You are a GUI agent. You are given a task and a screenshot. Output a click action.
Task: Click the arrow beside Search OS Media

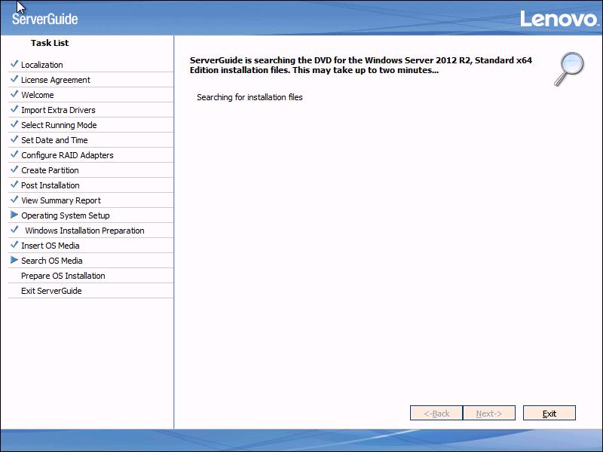pos(14,260)
